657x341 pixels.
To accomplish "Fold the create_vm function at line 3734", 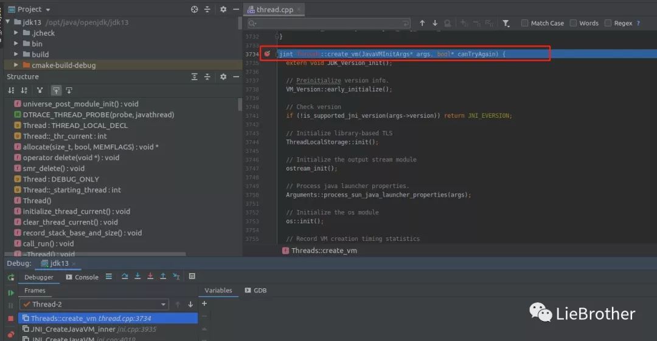I will pyautogui.click(x=277, y=54).
